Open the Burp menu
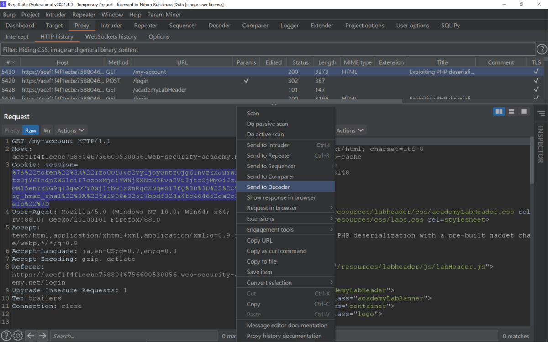 click(9, 15)
